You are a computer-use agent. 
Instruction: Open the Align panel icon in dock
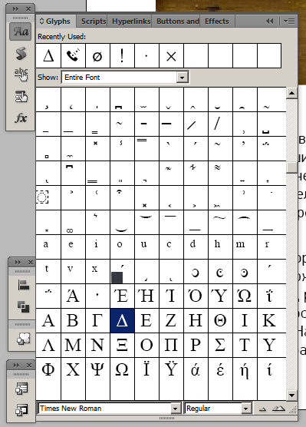[x=23, y=285]
